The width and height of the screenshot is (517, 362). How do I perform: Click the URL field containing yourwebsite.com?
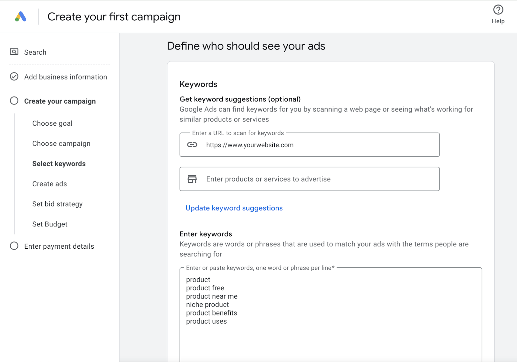309,145
